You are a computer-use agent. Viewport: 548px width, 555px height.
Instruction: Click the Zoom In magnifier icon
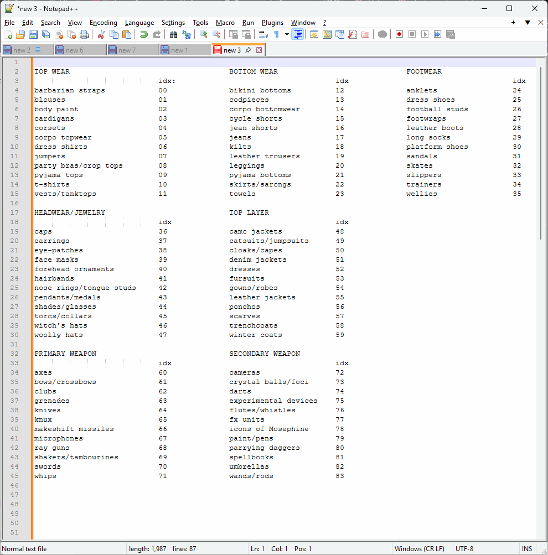tap(203, 34)
